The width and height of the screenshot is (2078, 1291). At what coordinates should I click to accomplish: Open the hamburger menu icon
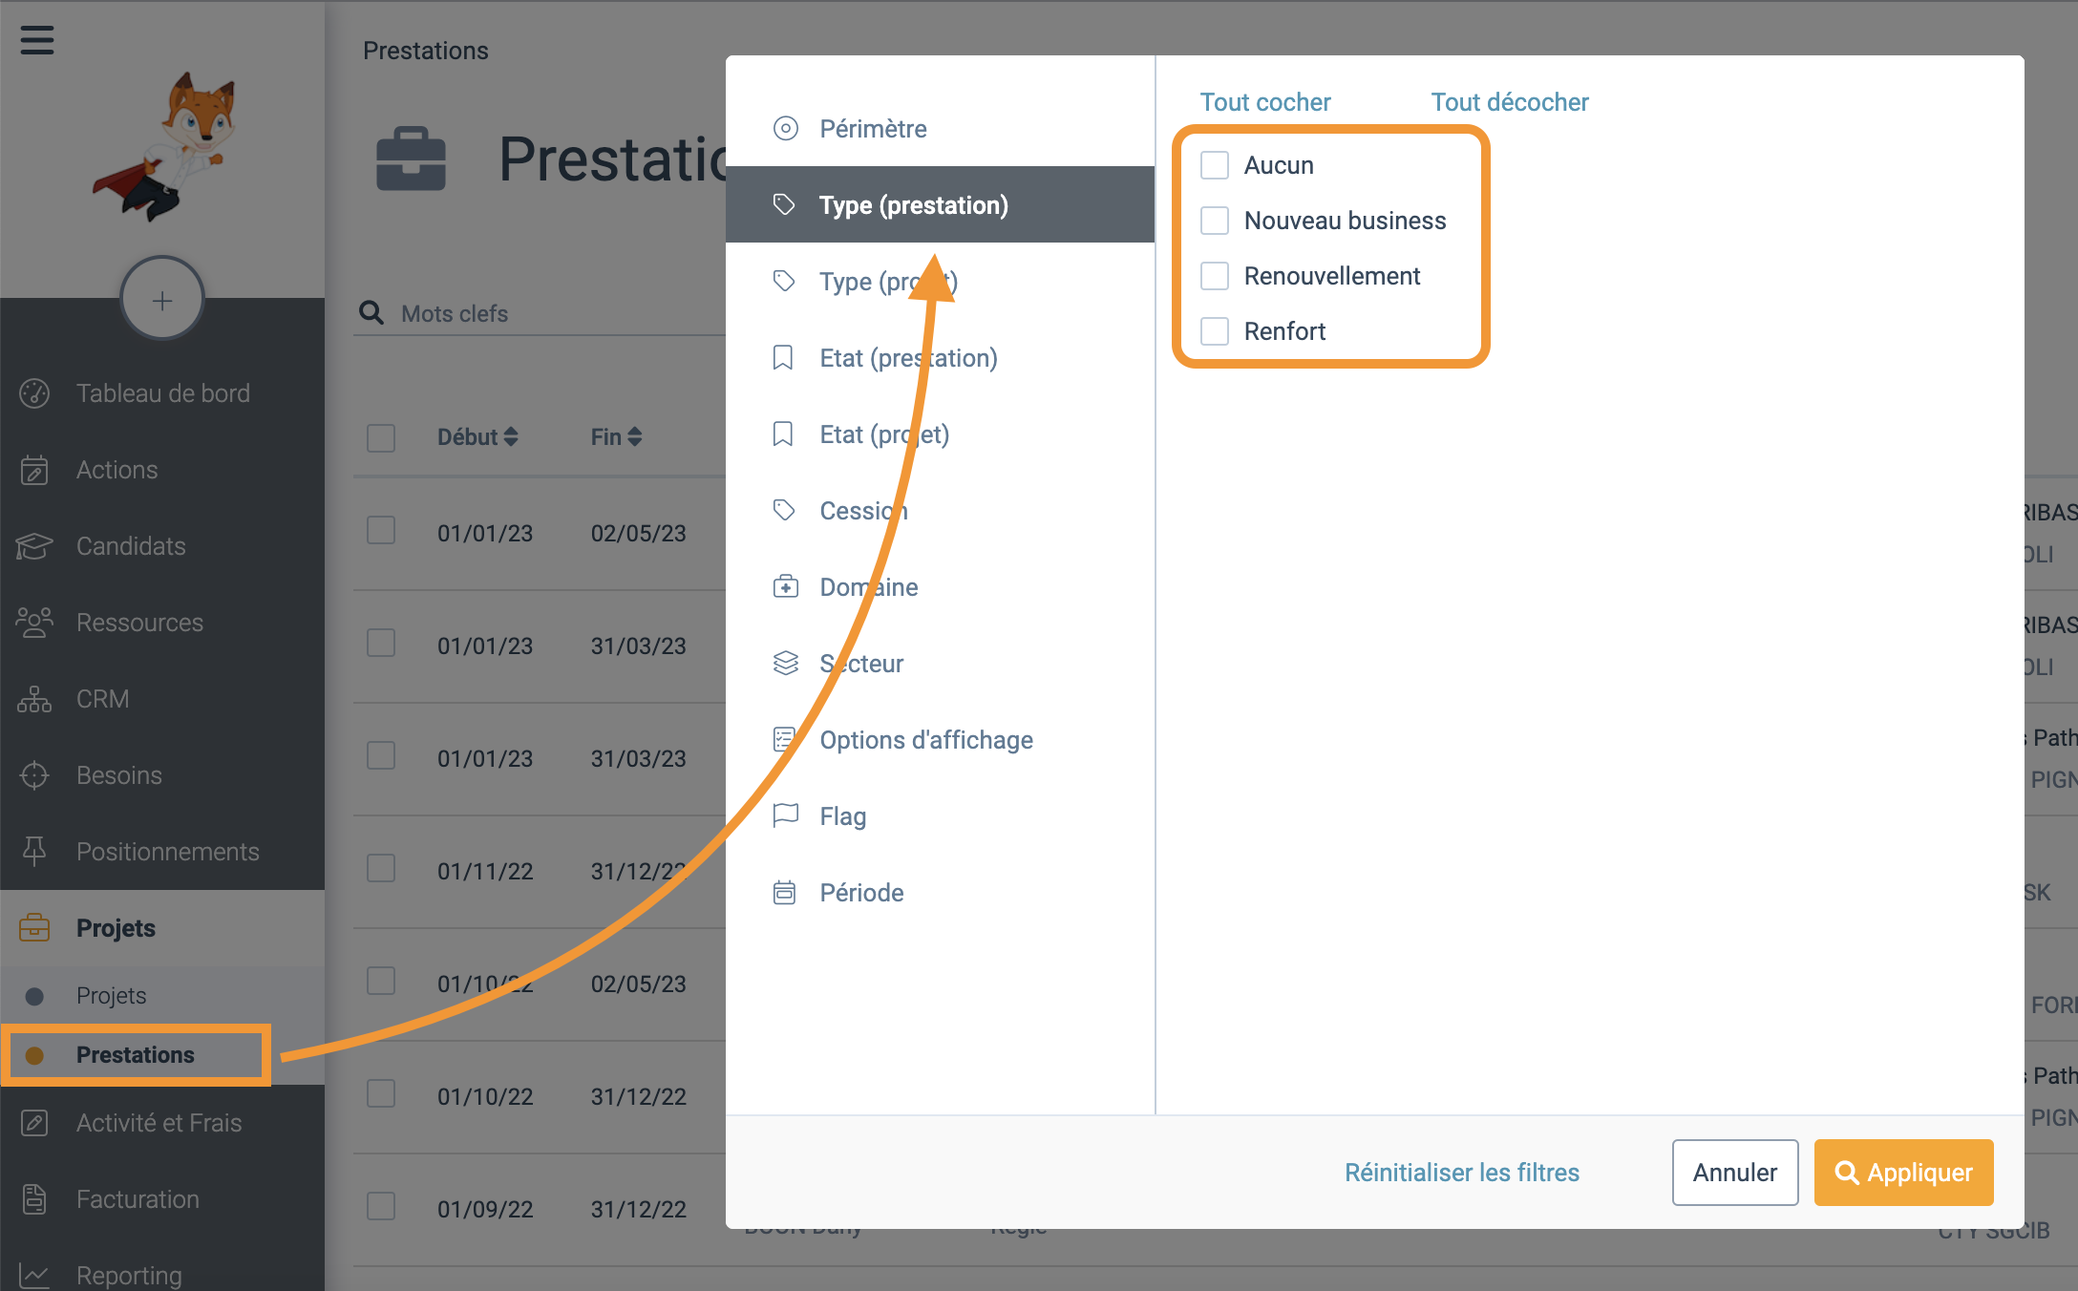(x=37, y=40)
